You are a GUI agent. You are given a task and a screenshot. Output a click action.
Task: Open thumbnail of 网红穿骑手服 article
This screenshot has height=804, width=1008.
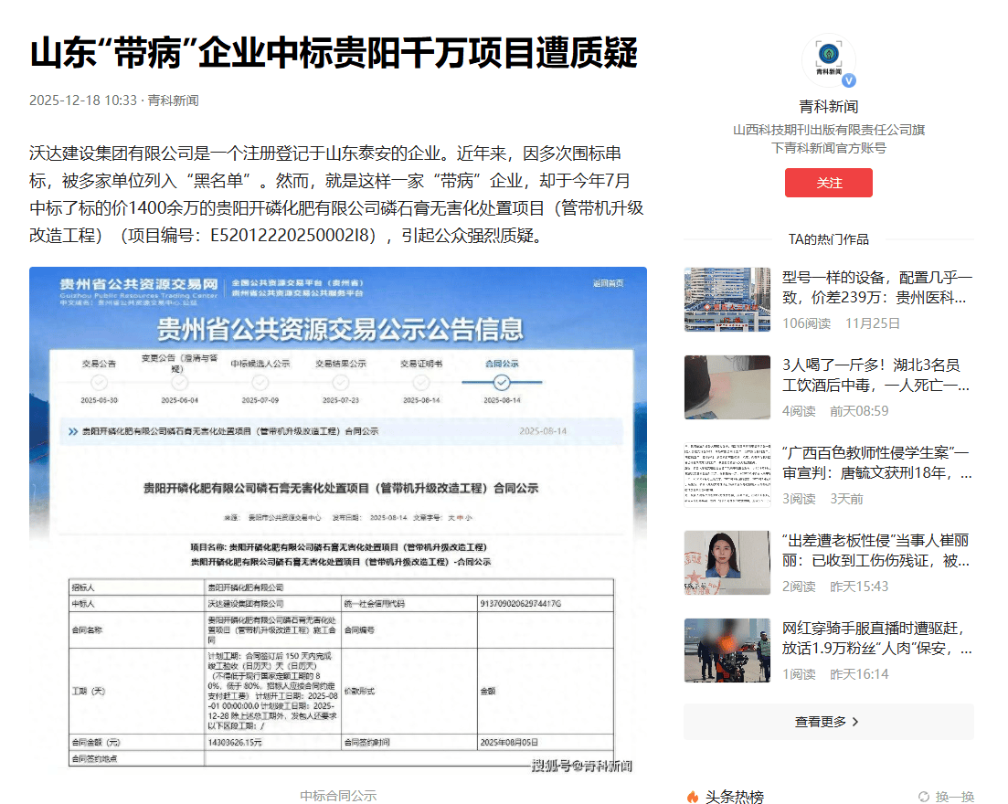coord(727,651)
